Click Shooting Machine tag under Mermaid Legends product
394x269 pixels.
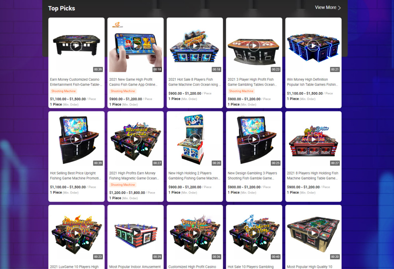tap(123, 185)
